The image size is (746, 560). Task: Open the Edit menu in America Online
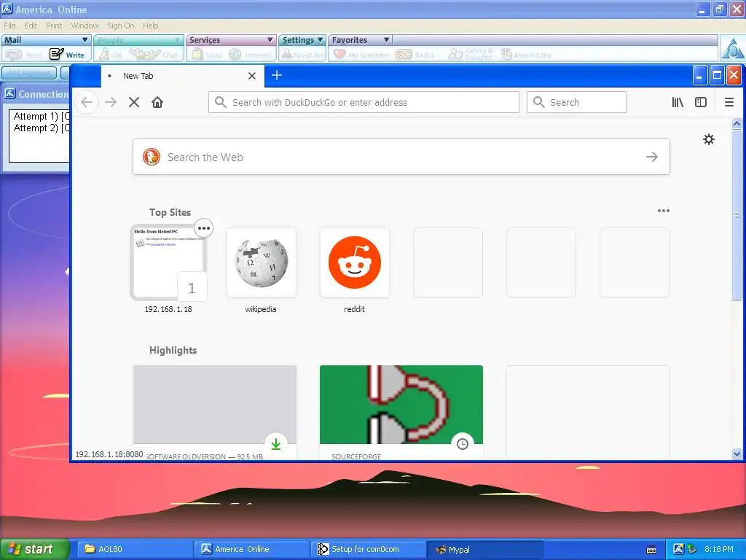click(x=31, y=26)
